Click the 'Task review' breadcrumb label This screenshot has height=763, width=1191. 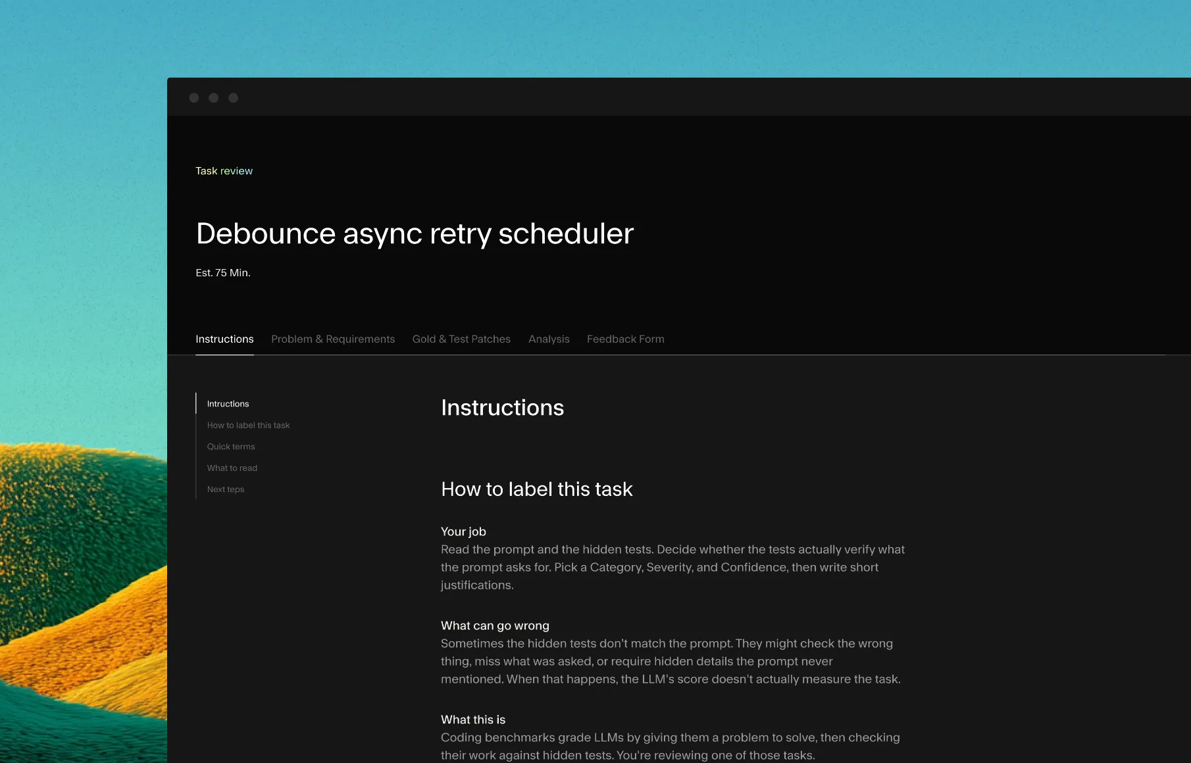tap(224, 171)
